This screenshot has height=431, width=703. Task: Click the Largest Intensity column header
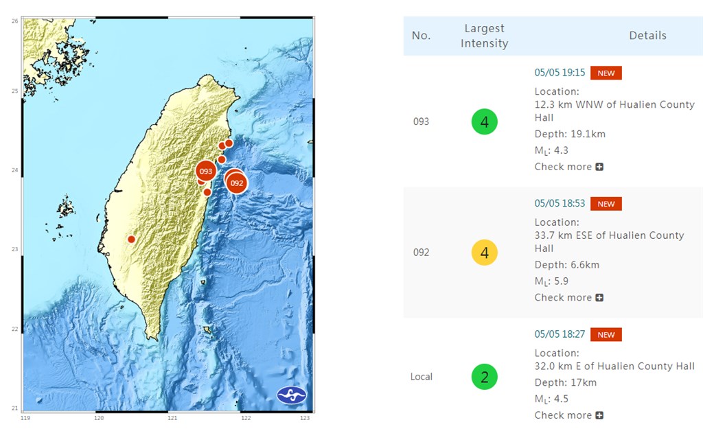pyautogui.click(x=484, y=36)
